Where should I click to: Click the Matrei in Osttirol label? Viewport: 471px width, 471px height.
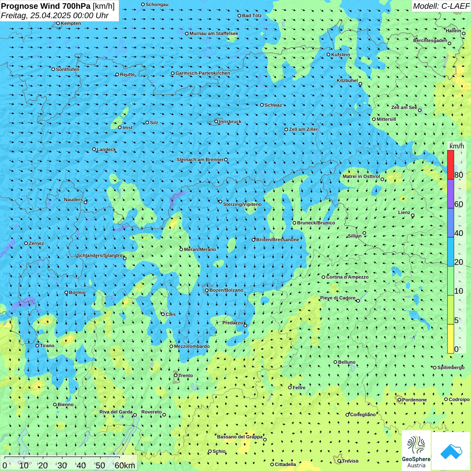[361, 176]
